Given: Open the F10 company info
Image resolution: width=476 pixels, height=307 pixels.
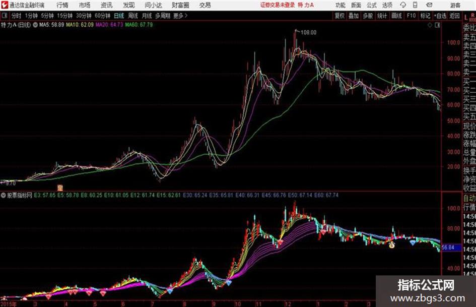Looking at the screenshot, I should (411, 16).
